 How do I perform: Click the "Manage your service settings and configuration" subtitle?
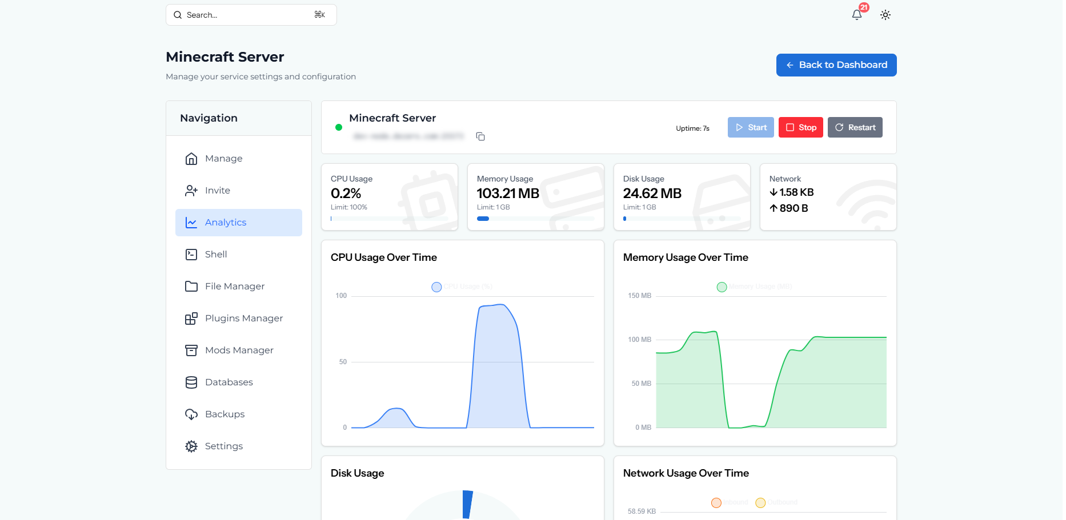tap(261, 76)
